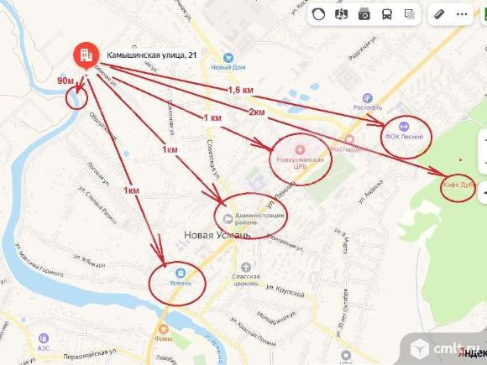This screenshot has width=487, height=365.
Task: Click the Камышинская улица, 21 address label
Action: click(152, 55)
